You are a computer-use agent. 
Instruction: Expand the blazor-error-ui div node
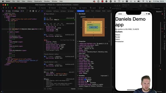click(6, 59)
